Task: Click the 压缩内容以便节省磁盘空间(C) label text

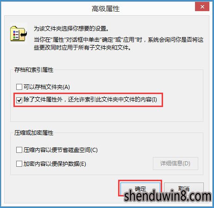Action: (61, 150)
